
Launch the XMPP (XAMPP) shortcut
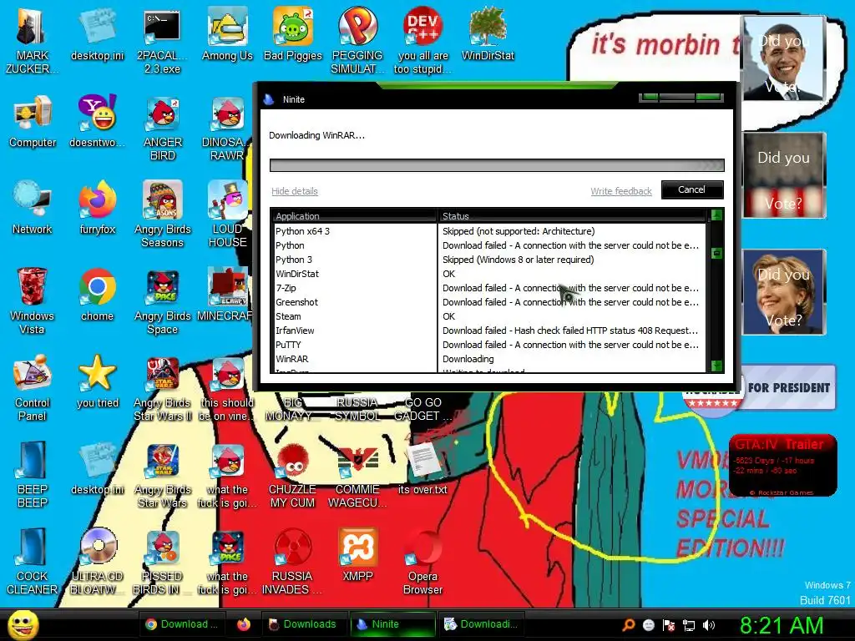tap(357, 556)
